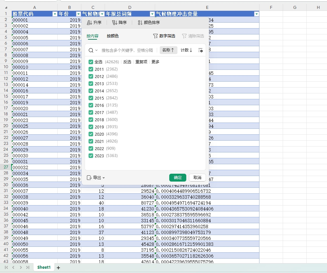Click the filter options settings icon
The image size is (327, 273).
[200, 50]
